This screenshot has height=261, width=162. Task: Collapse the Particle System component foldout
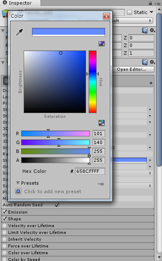3,63
